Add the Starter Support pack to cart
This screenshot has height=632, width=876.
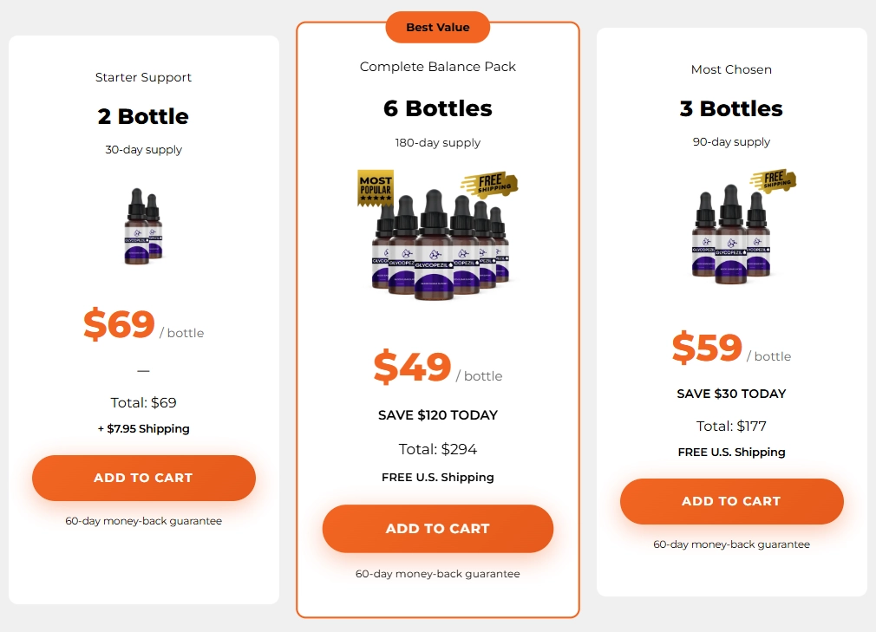tap(142, 478)
